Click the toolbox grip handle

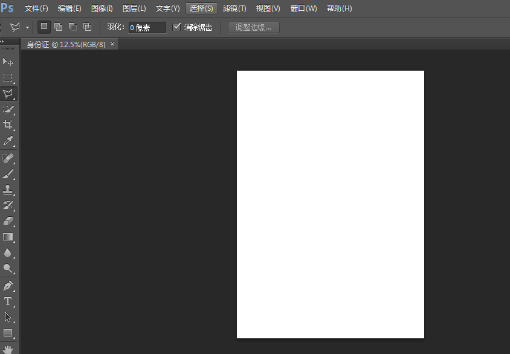point(8,48)
